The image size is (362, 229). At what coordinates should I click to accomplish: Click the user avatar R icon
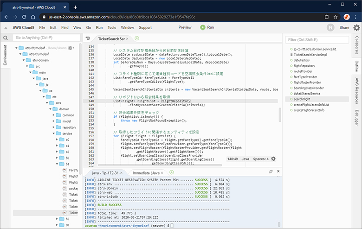click(330, 28)
